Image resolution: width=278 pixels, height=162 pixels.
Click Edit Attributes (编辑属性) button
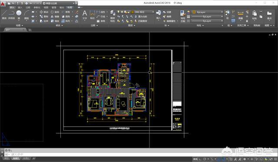(x=169, y=21)
